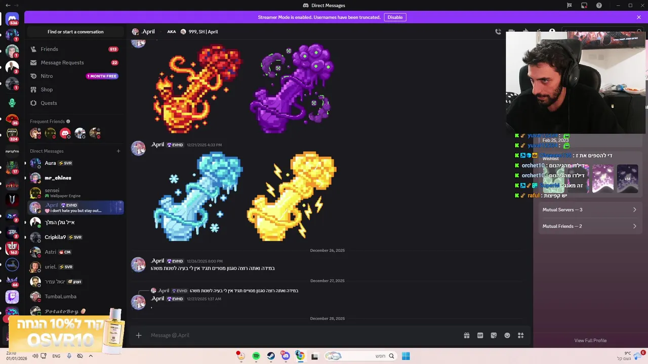Go back using title bar arrow
Image resolution: width=648 pixels, height=364 pixels.
8,6
